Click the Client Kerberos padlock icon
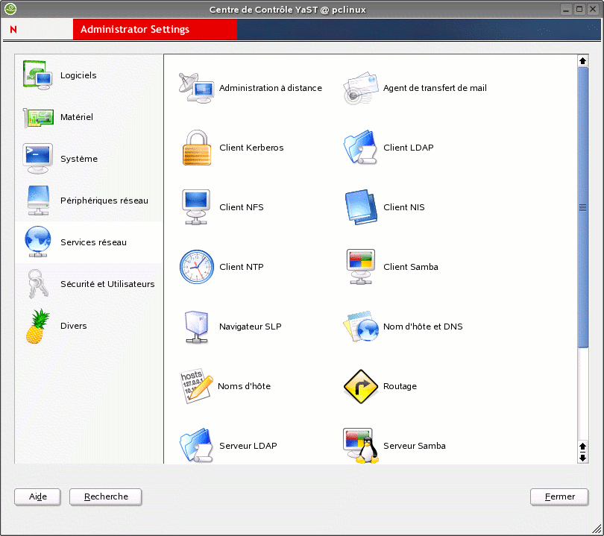 click(x=197, y=148)
